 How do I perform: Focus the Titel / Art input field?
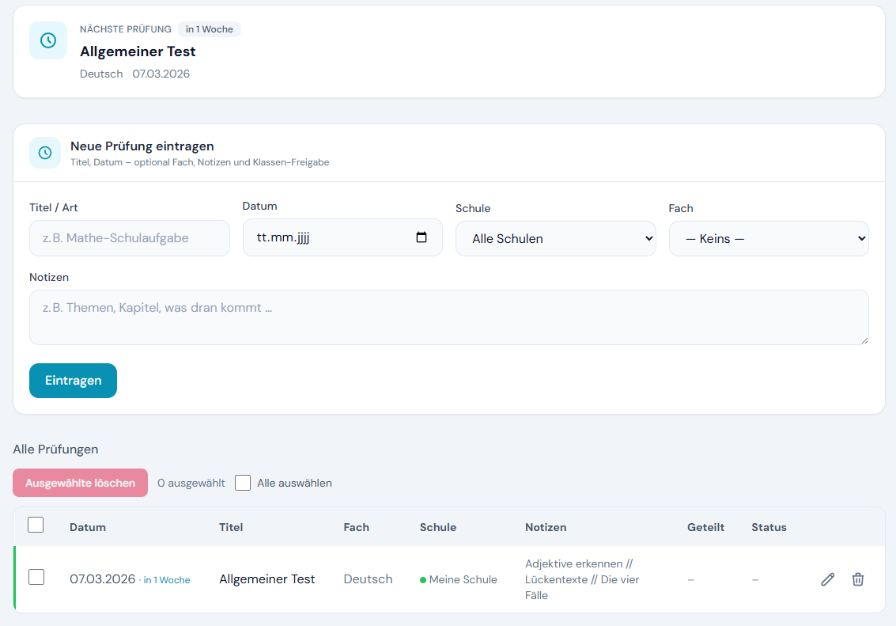coord(130,238)
